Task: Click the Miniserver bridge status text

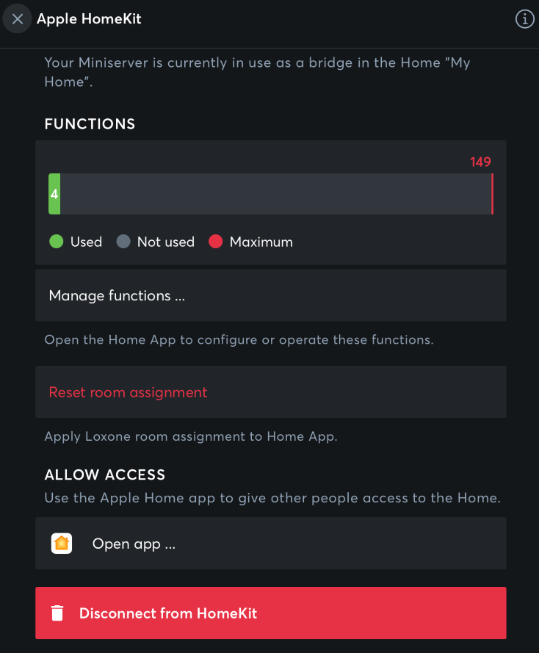Action: (x=257, y=72)
